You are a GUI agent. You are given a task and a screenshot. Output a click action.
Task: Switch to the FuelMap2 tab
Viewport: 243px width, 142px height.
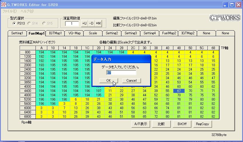point(168,33)
